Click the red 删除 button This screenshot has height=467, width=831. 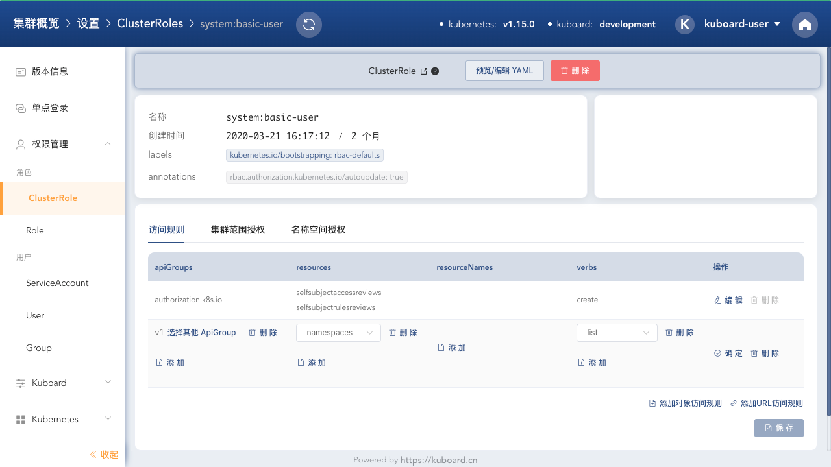(x=575, y=71)
